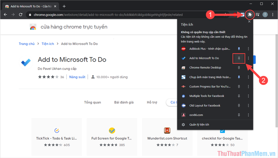Click the Năng suất category link
Screen dimensions: 278x158
77,77
